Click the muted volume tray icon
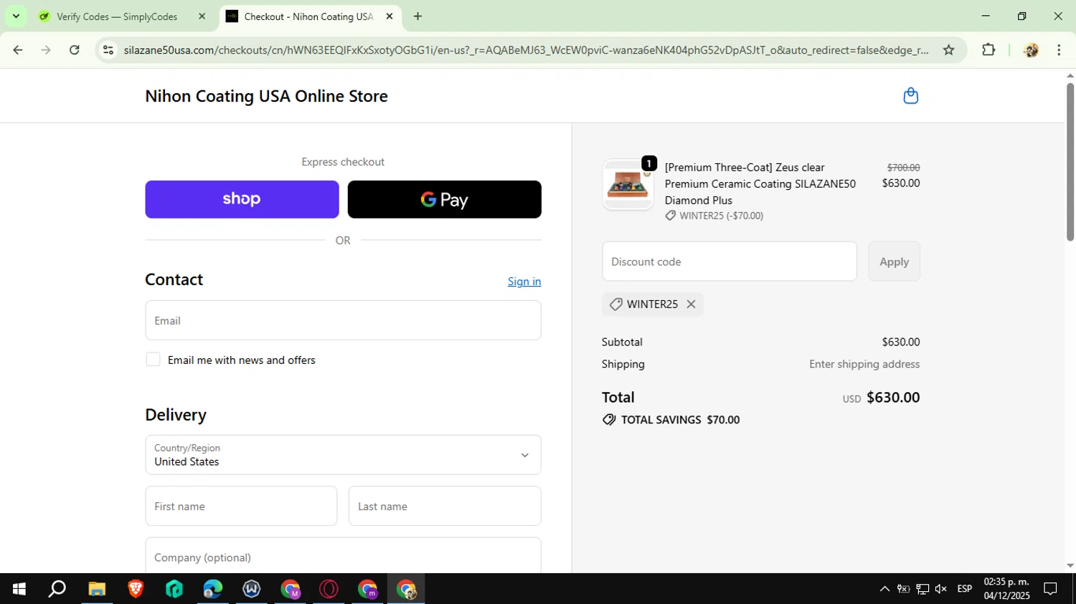Screen dimensions: 1076x604 coord(941,589)
